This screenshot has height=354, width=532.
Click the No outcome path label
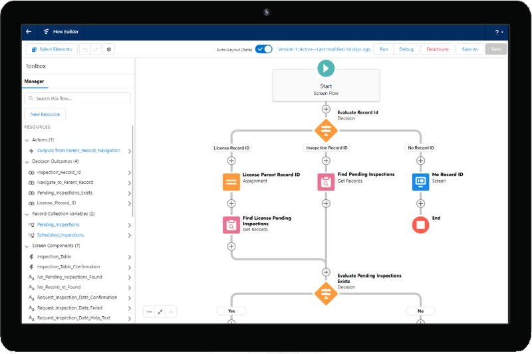click(x=420, y=311)
